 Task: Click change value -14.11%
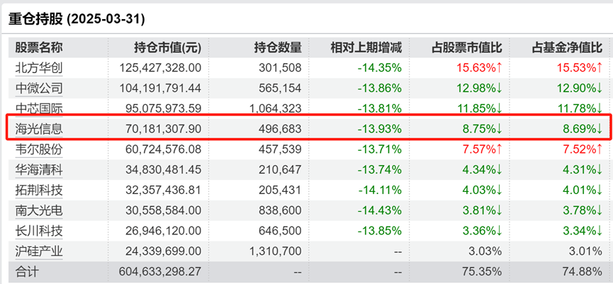click(x=380, y=191)
